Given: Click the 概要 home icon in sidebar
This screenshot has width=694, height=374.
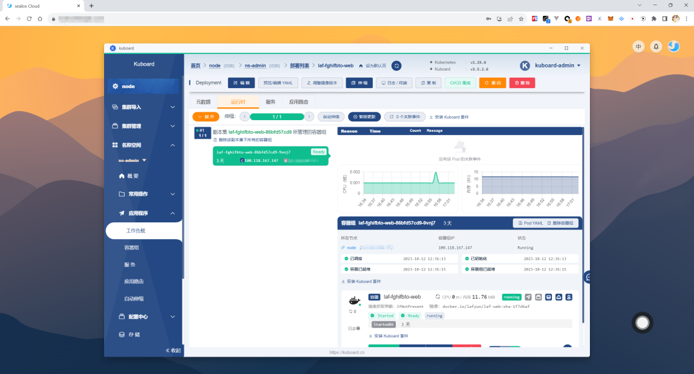Looking at the screenshot, I should [121, 175].
